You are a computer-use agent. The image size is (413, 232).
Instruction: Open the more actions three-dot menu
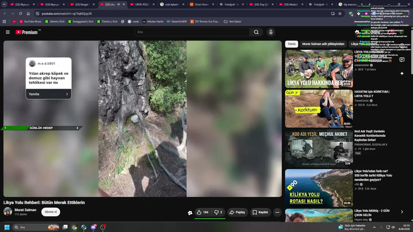pyautogui.click(x=277, y=212)
